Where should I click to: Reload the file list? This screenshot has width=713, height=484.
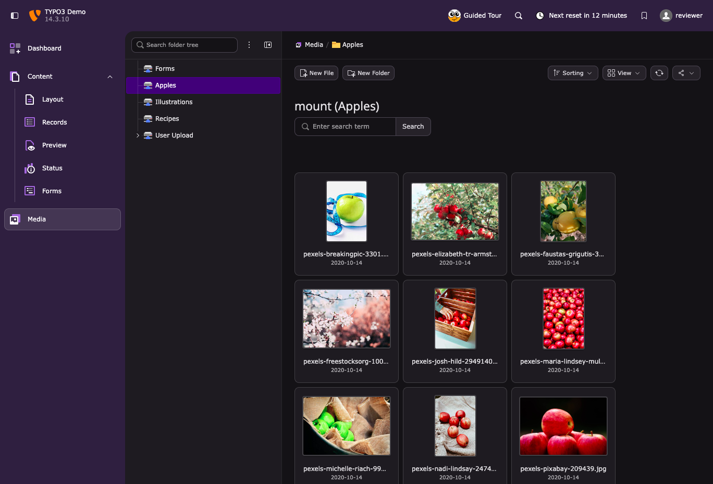click(x=659, y=73)
